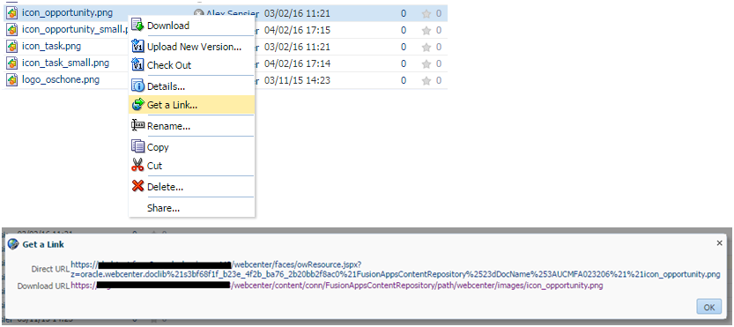
Task: Click the star in the 04/02/16 17:14 row
Action: (426, 63)
